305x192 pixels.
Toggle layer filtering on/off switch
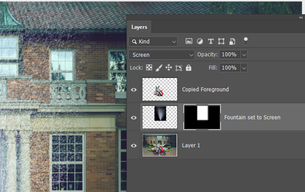pos(246,41)
